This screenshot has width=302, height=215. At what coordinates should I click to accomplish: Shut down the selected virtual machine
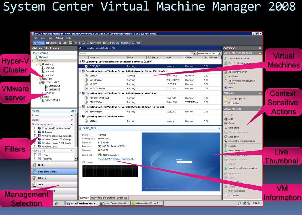[232, 137]
